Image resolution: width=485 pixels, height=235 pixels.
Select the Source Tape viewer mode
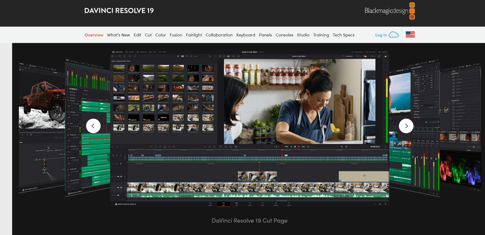coord(224,56)
